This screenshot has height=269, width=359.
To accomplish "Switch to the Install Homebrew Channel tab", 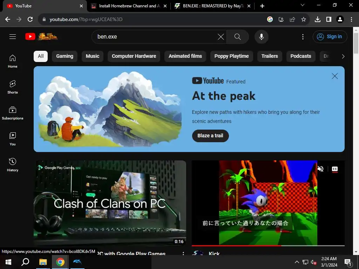I will [x=129, y=6].
